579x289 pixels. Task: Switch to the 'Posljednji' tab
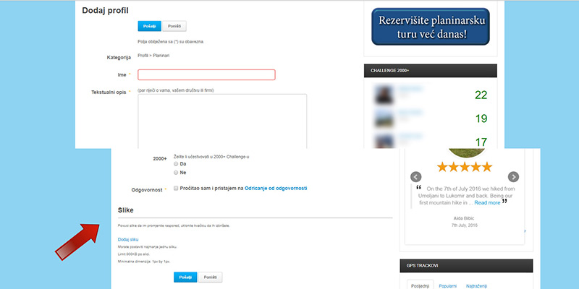(420, 285)
